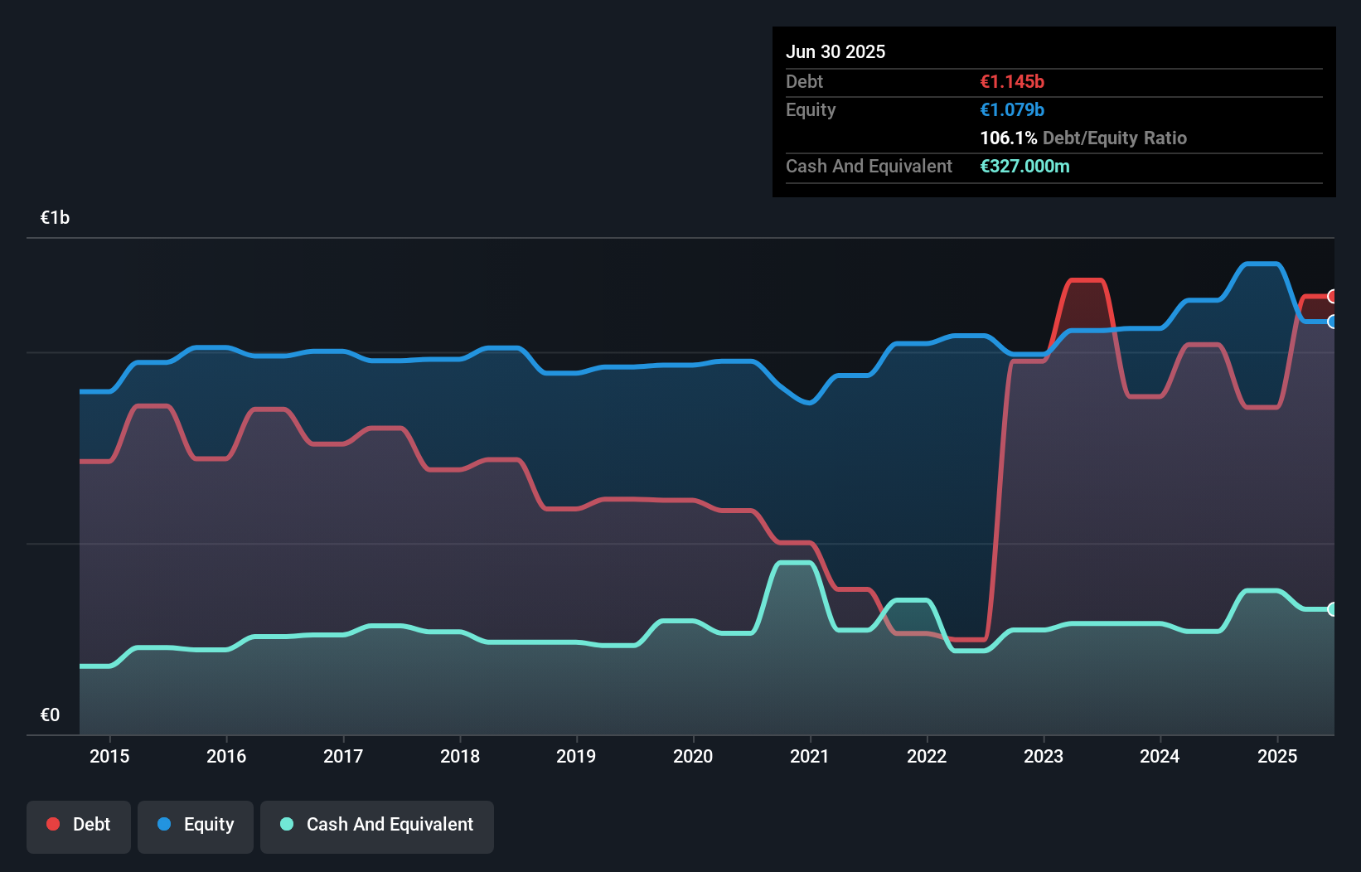Click the 2020 label on the x-axis
Viewport: 1361px width, 872px height.
694,756
